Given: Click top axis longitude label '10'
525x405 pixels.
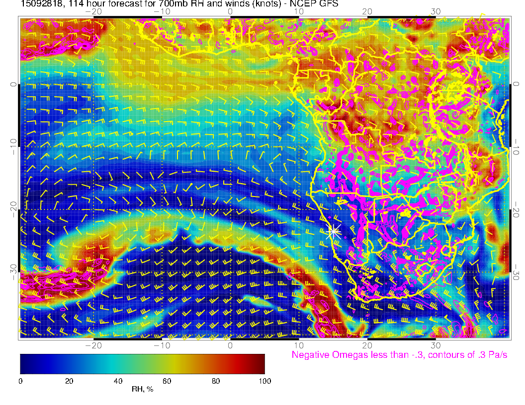Looking at the screenshot, I should (x=299, y=12).
